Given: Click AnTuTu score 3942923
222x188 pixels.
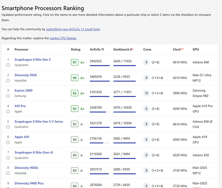Looking at the screenshot, I should (x=96, y=61).
